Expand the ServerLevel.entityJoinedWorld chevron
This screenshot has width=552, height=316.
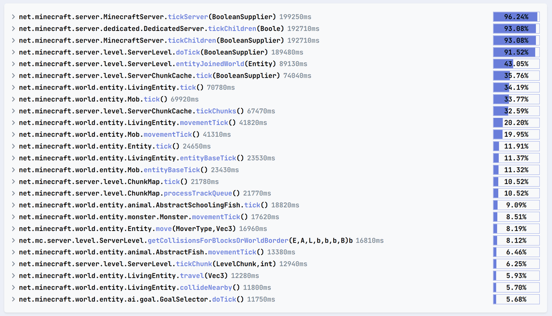pos(13,64)
